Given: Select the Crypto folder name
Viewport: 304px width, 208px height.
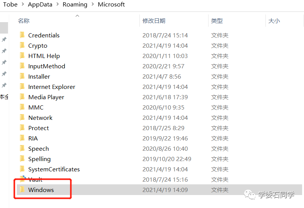Looking at the screenshot, I should point(38,46).
